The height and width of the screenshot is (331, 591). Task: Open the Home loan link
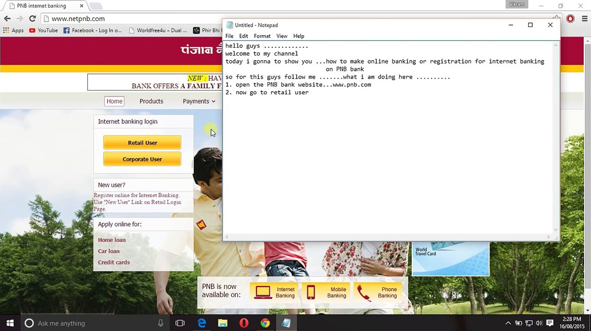(x=111, y=240)
